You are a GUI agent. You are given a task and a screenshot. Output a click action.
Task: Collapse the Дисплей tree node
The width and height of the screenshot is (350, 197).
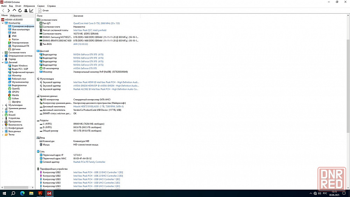pos(3,62)
